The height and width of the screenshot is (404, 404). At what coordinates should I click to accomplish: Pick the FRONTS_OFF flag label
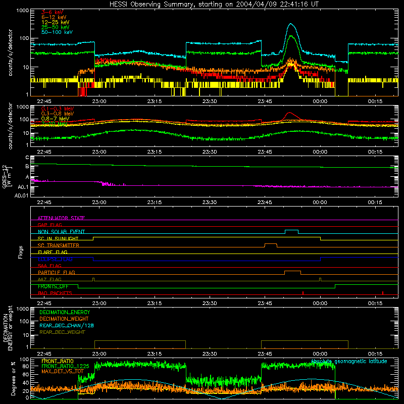(x=53, y=286)
